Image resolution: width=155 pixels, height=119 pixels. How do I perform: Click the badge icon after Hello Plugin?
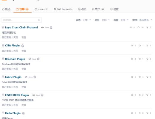[x=23, y=113]
